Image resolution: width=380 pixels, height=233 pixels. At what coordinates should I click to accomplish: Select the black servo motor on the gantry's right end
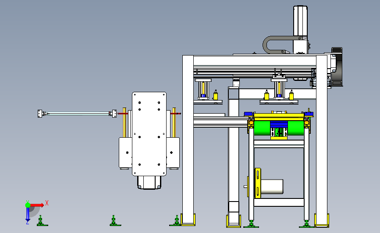337,67
